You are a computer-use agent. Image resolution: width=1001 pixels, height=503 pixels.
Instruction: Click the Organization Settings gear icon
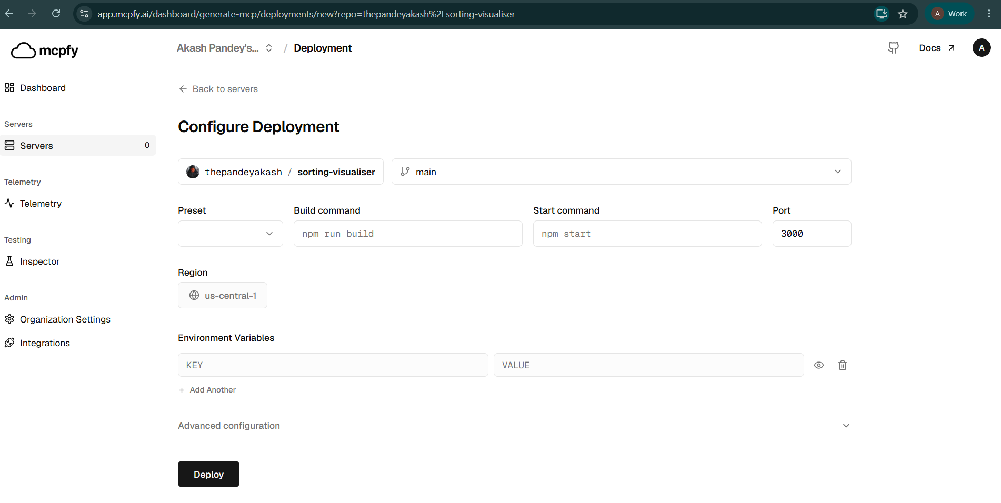[x=9, y=319]
